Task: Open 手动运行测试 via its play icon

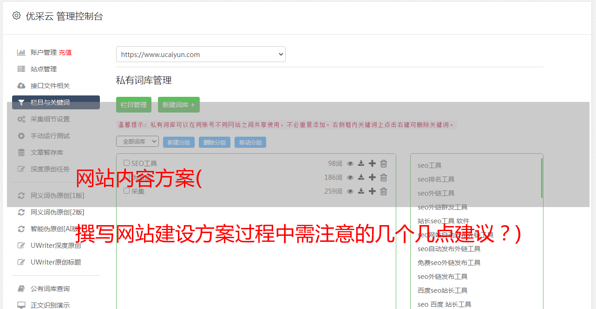Action: click(x=21, y=136)
